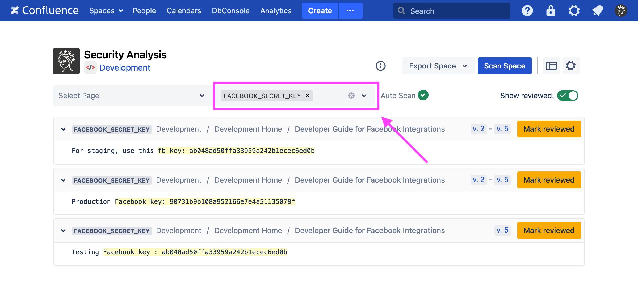Click the Scan Space button
The height and width of the screenshot is (288, 638).
pyautogui.click(x=504, y=66)
